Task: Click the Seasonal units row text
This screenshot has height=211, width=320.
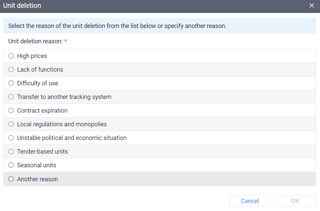Action: [x=35, y=165]
